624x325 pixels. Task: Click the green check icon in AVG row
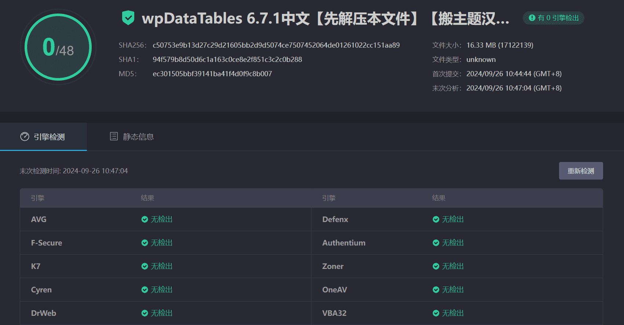click(145, 219)
